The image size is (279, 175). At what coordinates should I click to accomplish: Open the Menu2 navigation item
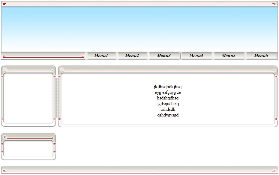[132, 56]
